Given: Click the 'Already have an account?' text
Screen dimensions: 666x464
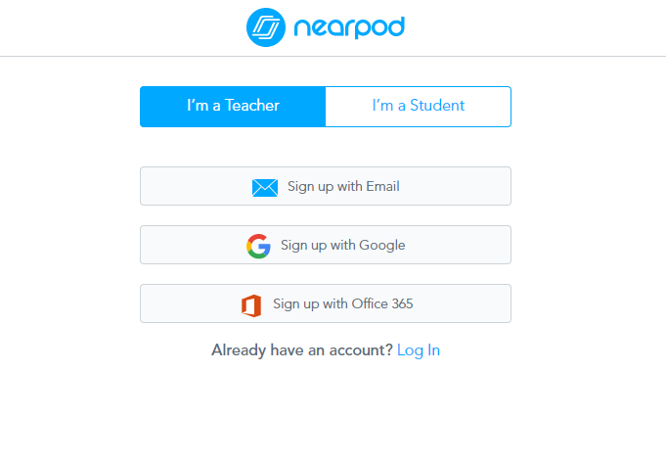Looking at the screenshot, I should coord(301,350).
